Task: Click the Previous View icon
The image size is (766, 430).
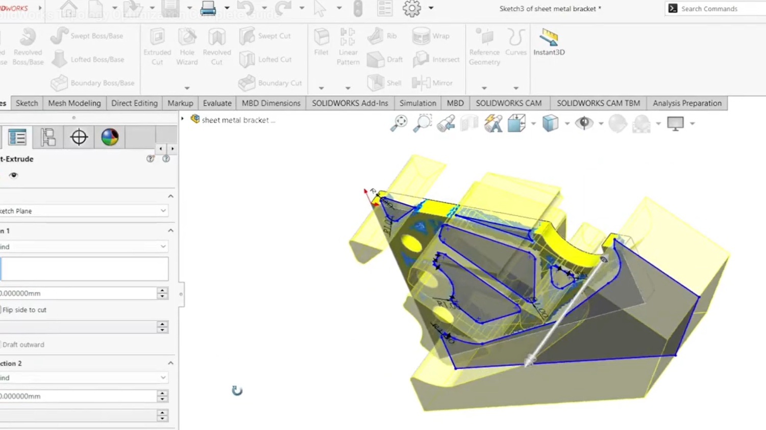Action: tap(446, 123)
